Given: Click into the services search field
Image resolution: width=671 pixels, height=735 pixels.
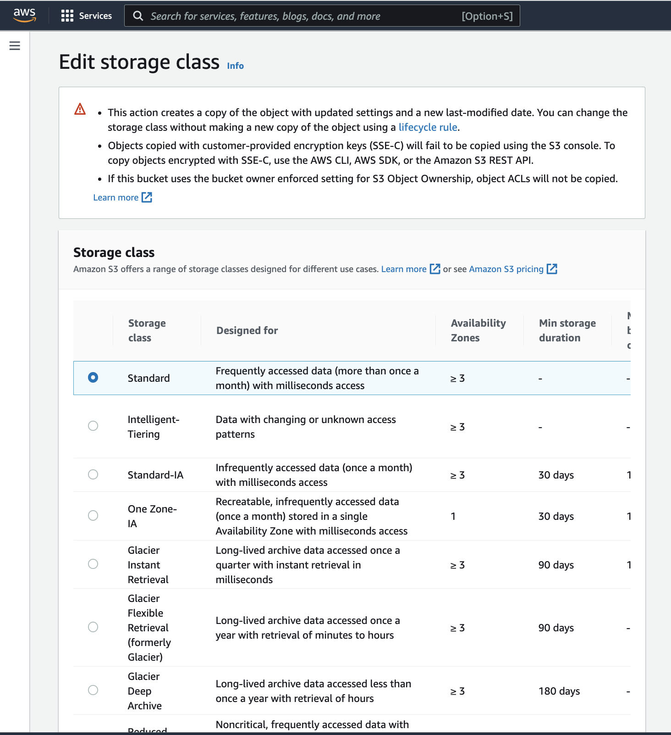Looking at the screenshot, I should coord(322,16).
